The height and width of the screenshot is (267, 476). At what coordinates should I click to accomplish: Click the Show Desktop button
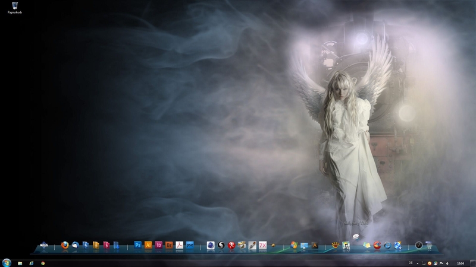(473, 263)
